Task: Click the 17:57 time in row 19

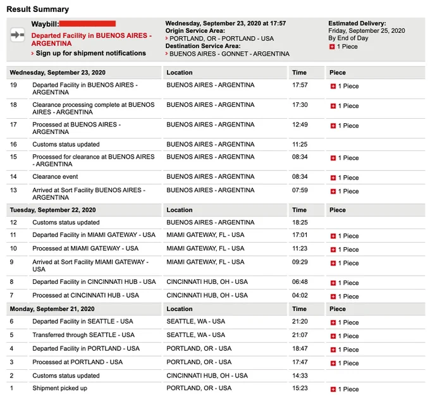Action: 300,85
